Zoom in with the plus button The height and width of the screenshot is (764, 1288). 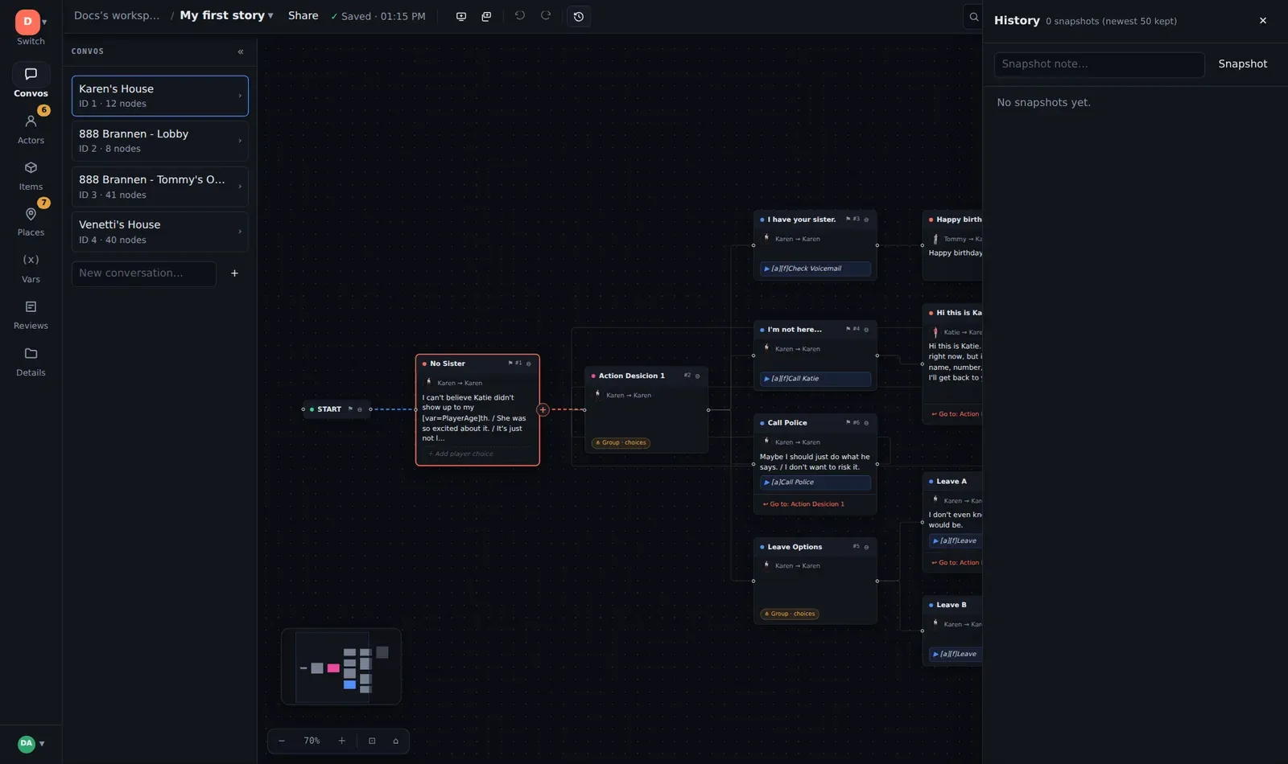click(341, 741)
